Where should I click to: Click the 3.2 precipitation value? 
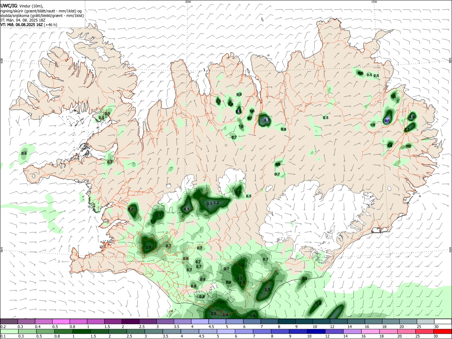216,203
